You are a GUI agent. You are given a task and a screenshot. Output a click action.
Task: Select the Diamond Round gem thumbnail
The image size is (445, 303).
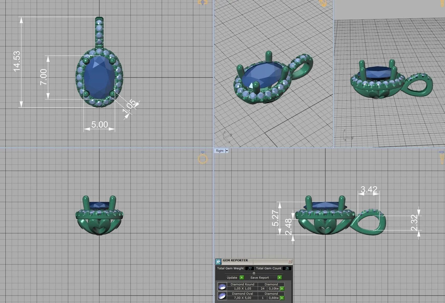(x=222, y=286)
